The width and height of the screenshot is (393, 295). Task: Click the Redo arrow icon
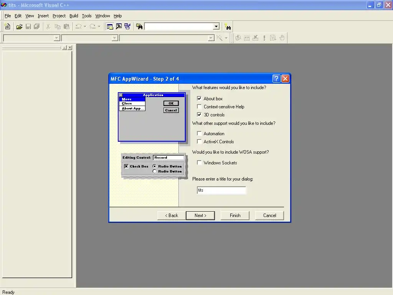tap(92, 27)
